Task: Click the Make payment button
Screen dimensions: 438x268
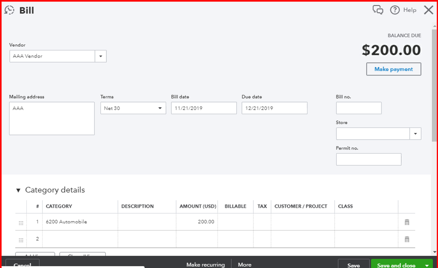Action: [394, 69]
